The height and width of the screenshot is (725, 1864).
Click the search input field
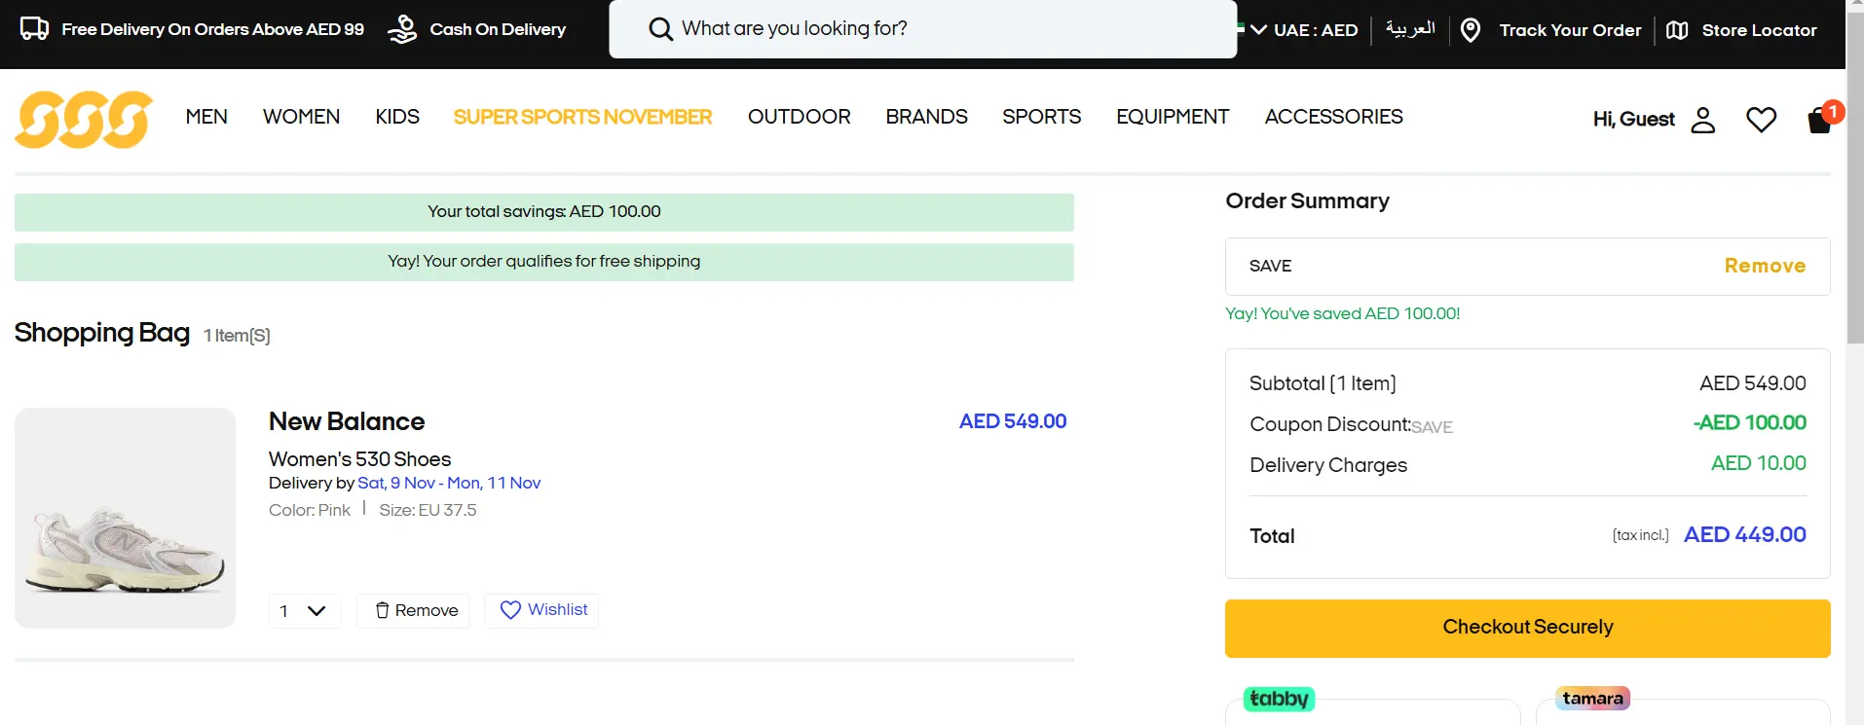pyautogui.click(x=922, y=29)
